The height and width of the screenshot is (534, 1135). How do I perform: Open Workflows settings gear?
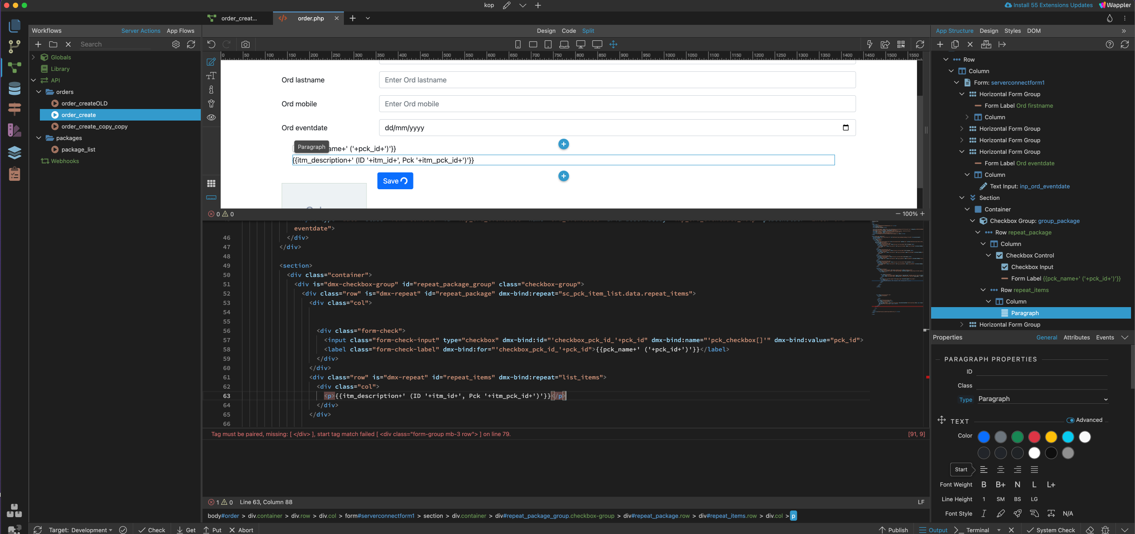[x=176, y=44]
